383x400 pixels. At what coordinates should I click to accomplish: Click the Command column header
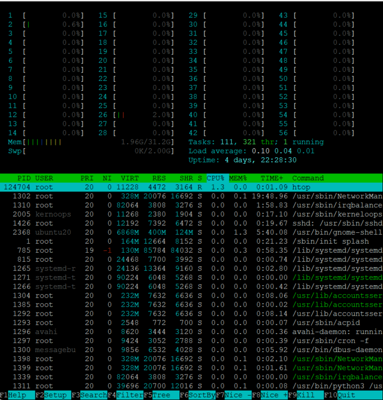coord(308,178)
